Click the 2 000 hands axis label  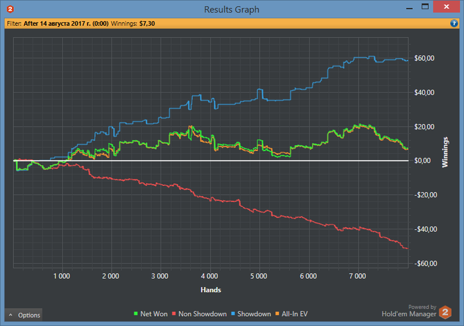point(111,276)
